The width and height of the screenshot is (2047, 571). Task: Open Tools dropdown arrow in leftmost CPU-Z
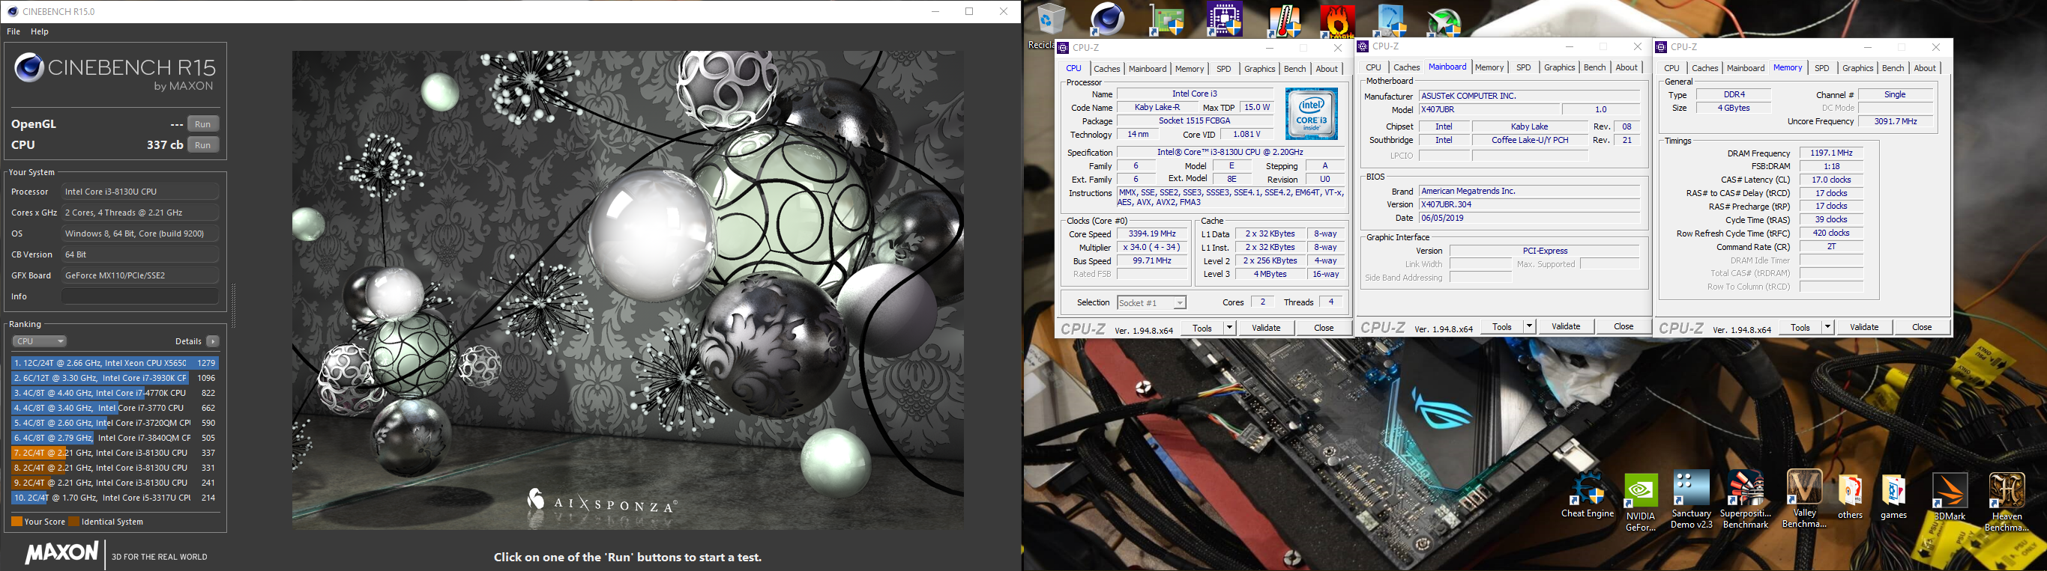(x=1229, y=328)
